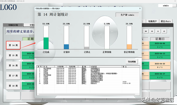Switch to the 可视化计划 tab
This screenshot has height=105, width=177.
coord(13,25)
